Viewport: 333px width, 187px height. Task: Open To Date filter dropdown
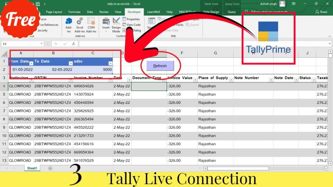tap(71, 63)
